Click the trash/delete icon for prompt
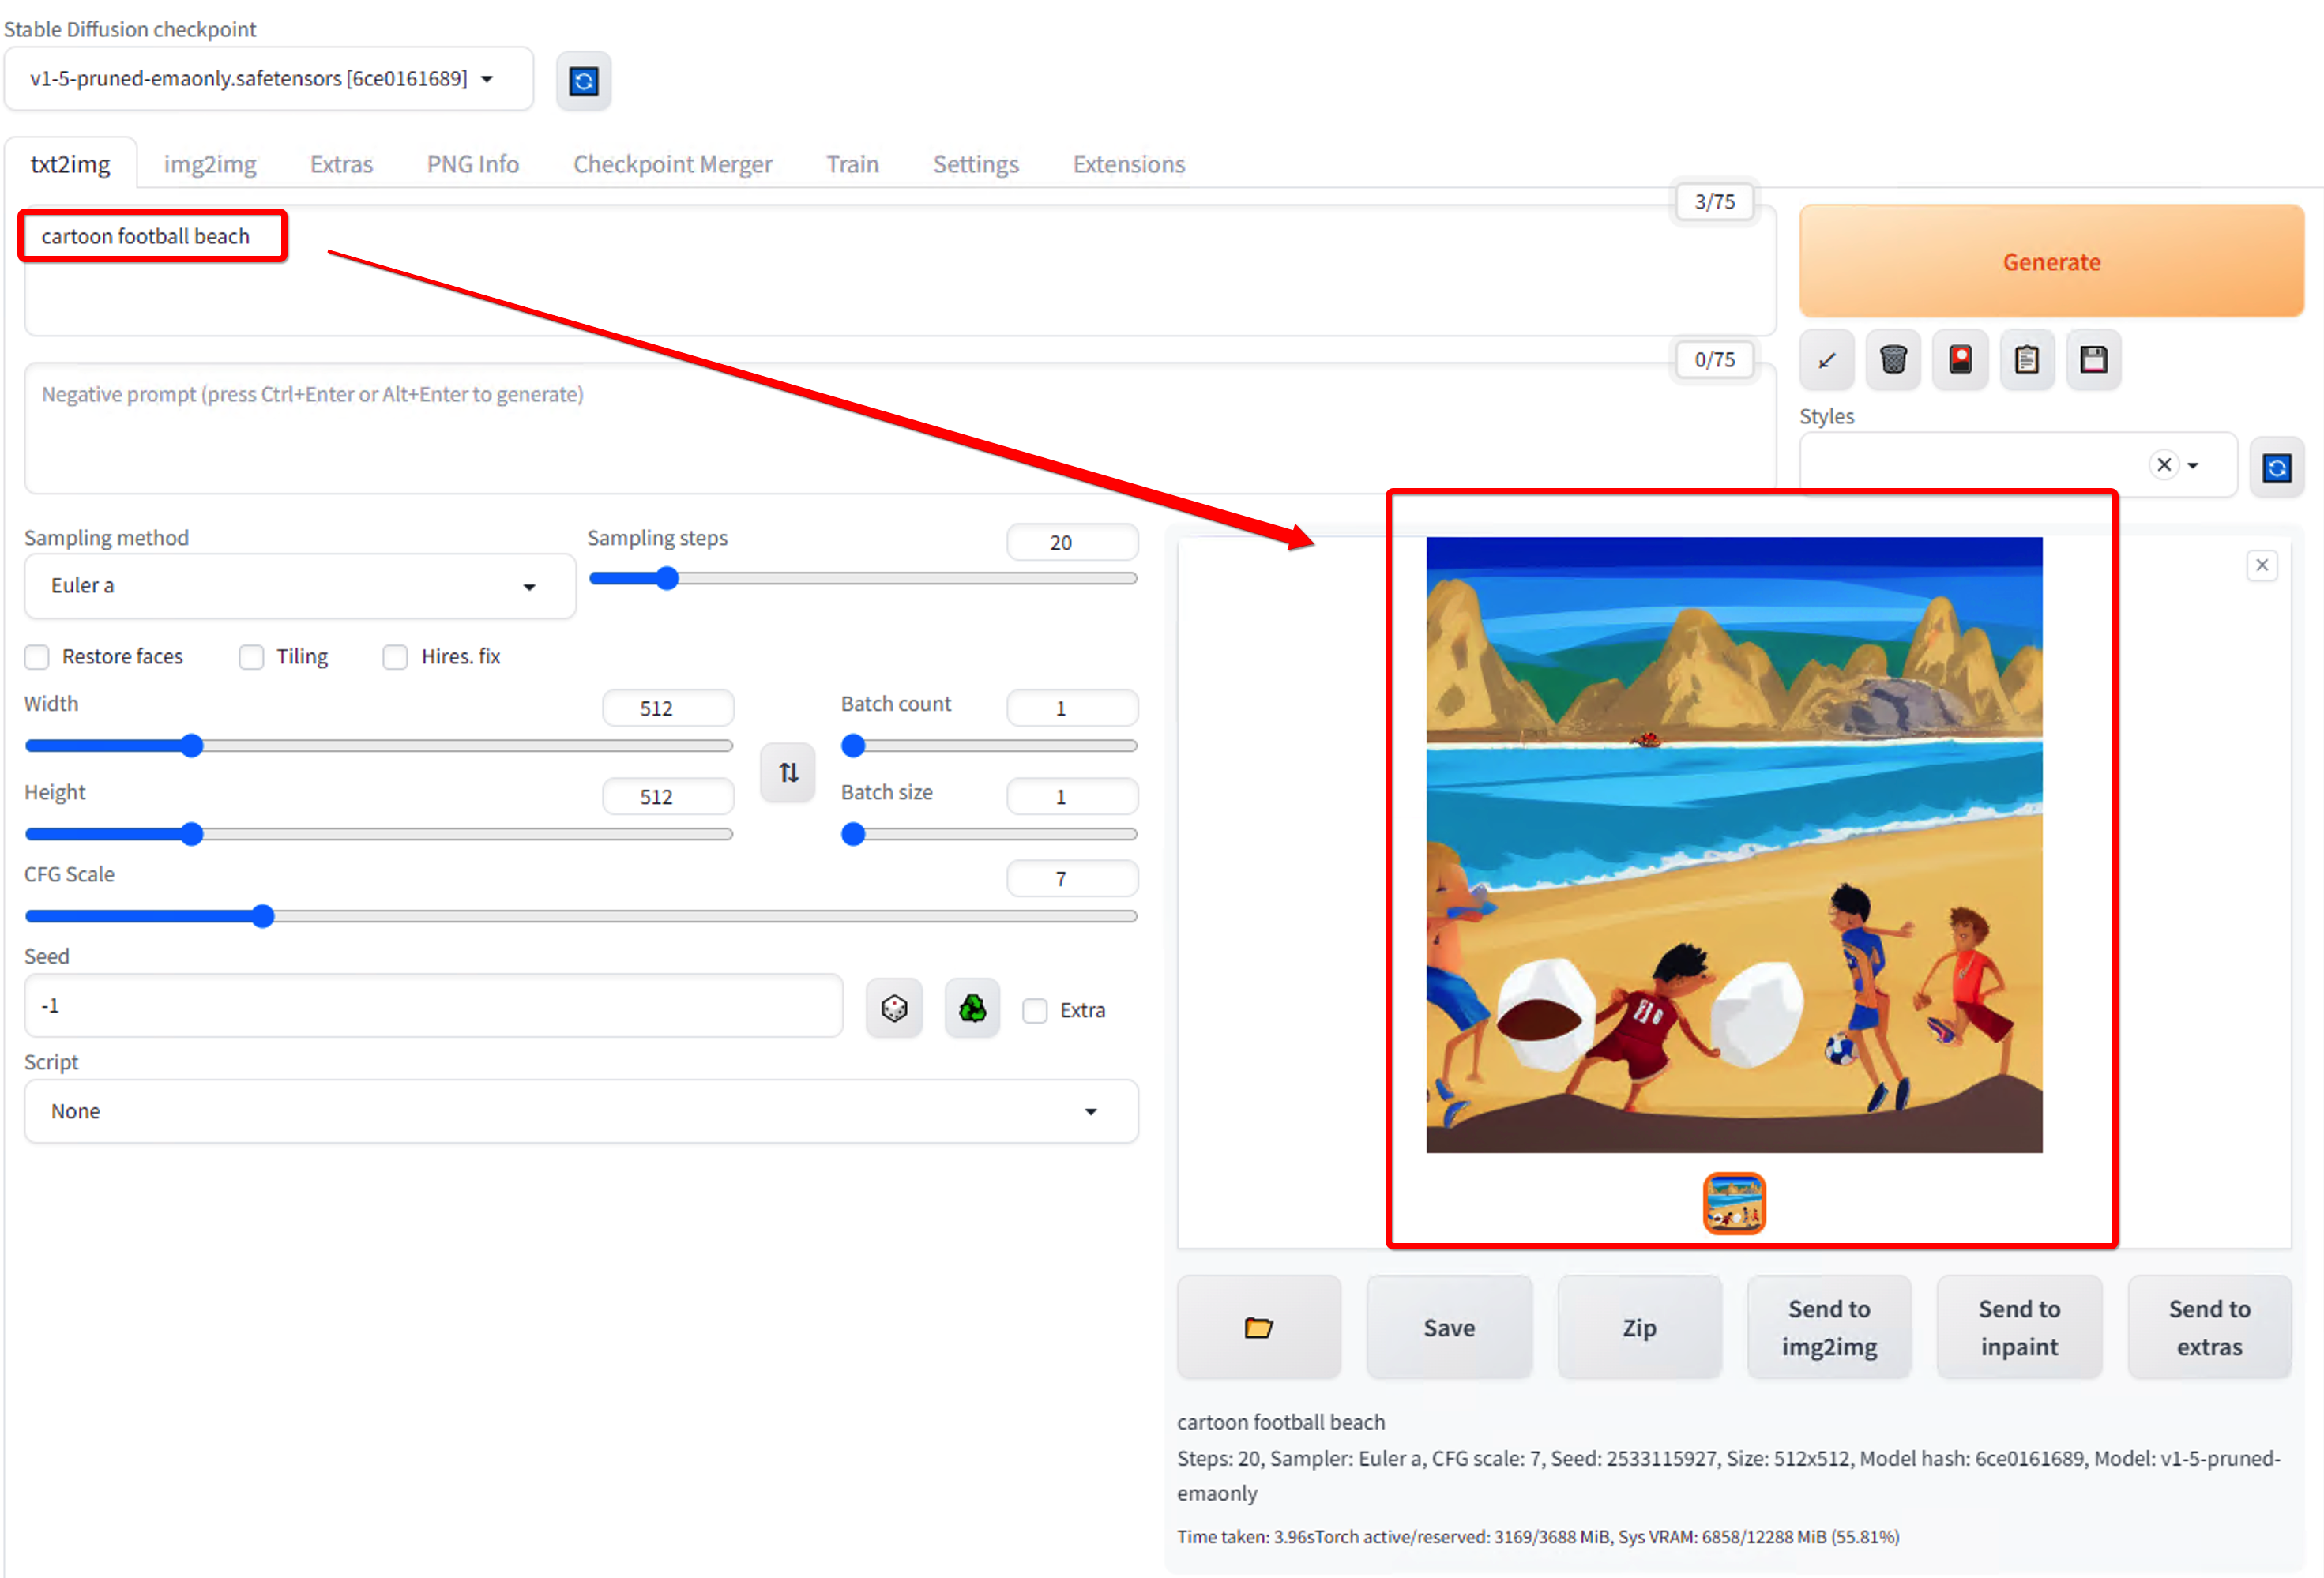 (1891, 359)
